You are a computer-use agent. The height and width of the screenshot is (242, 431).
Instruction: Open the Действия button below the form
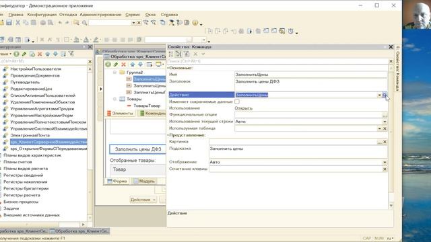[x=143, y=200]
